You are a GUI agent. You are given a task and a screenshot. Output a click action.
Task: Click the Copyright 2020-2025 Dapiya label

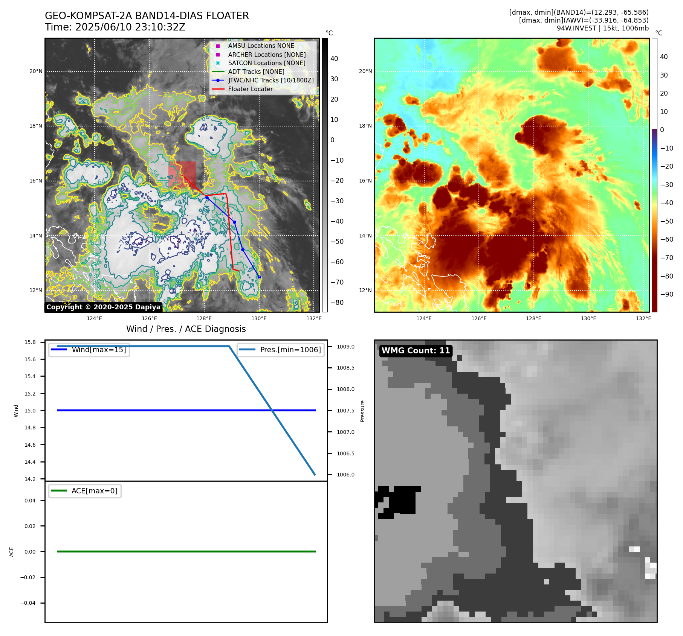click(103, 307)
